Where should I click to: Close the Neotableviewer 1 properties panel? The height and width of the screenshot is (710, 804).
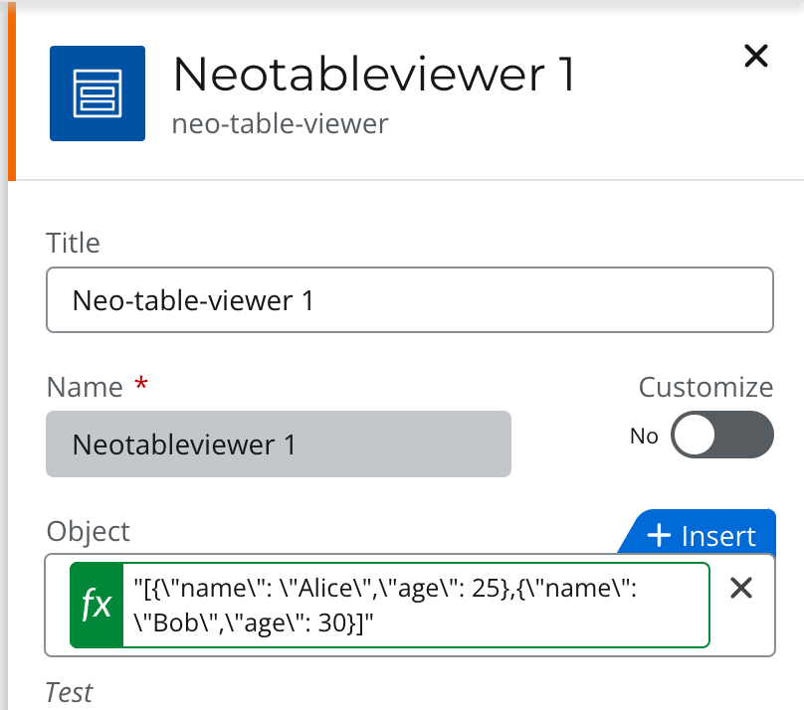[756, 57]
